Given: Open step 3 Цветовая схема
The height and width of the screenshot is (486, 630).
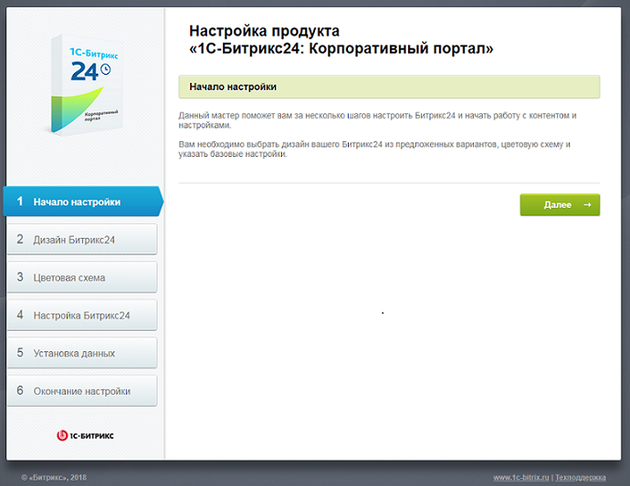Looking at the screenshot, I should pos(82,277).
